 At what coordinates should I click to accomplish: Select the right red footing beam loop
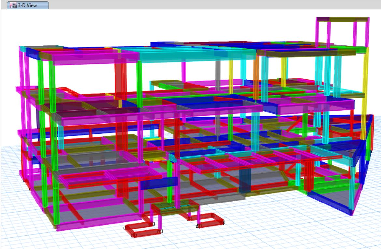pos(210,220)
